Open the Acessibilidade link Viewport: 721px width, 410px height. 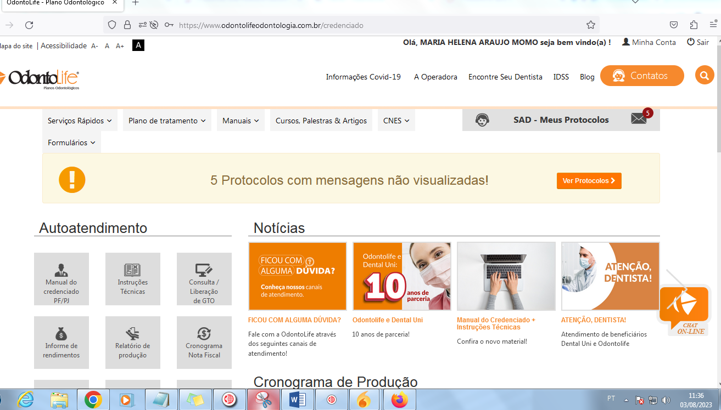(x=64, y=46)
